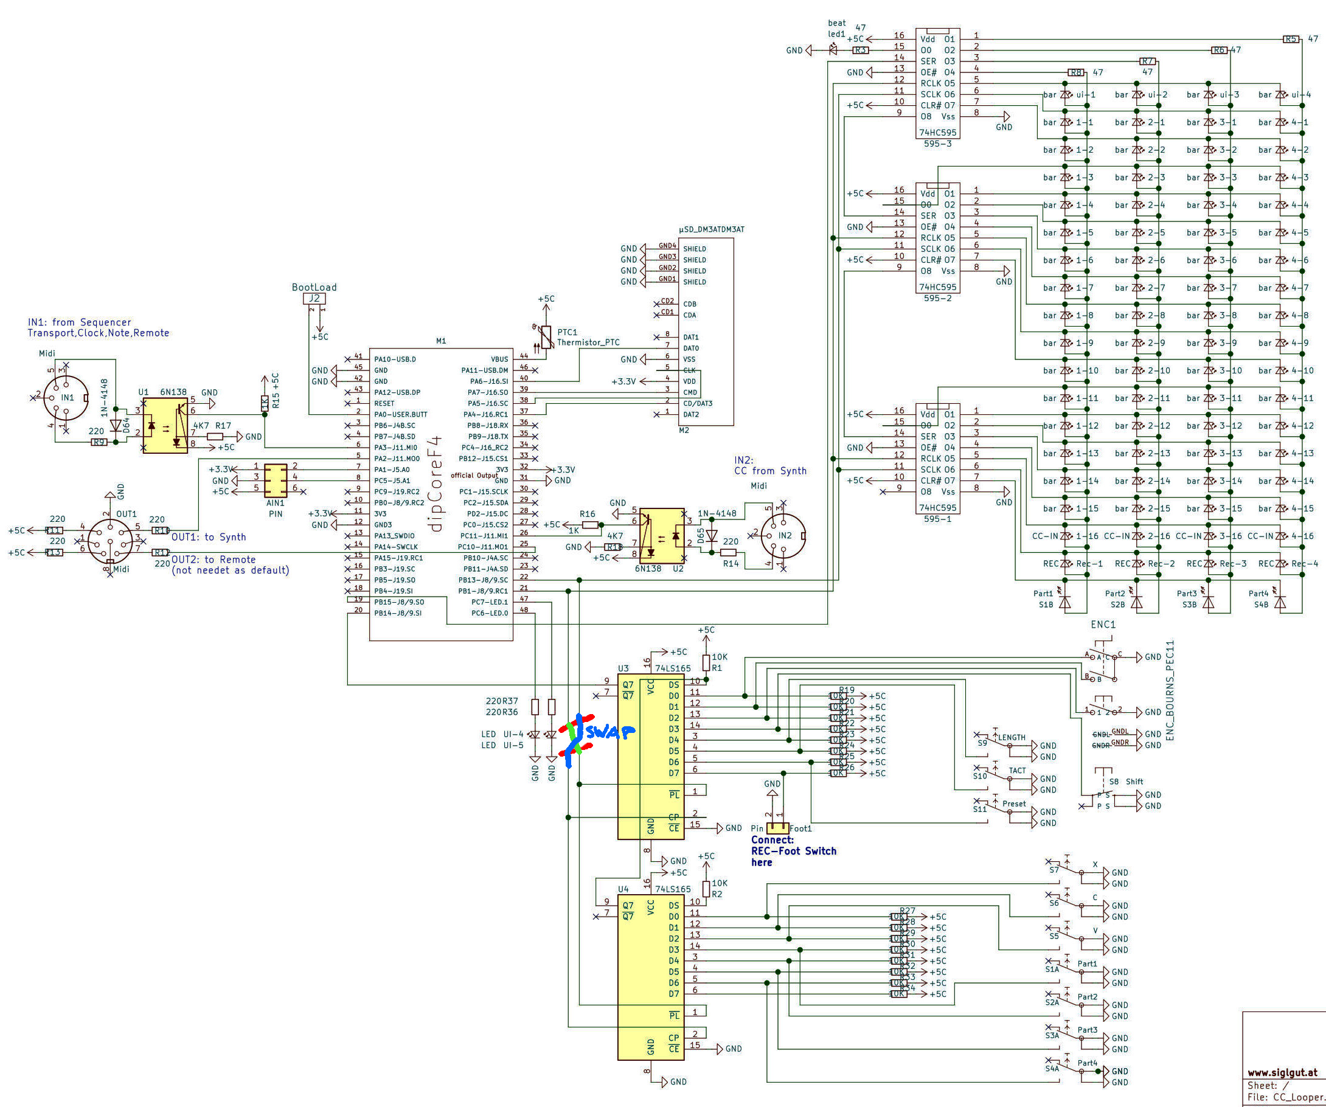Click the PTC1 thermistor symbol
This screenshot has width=1326, height=1107.
point(546,338)
